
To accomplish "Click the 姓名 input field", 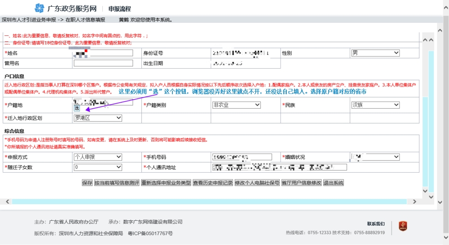I will coord(103,53).
